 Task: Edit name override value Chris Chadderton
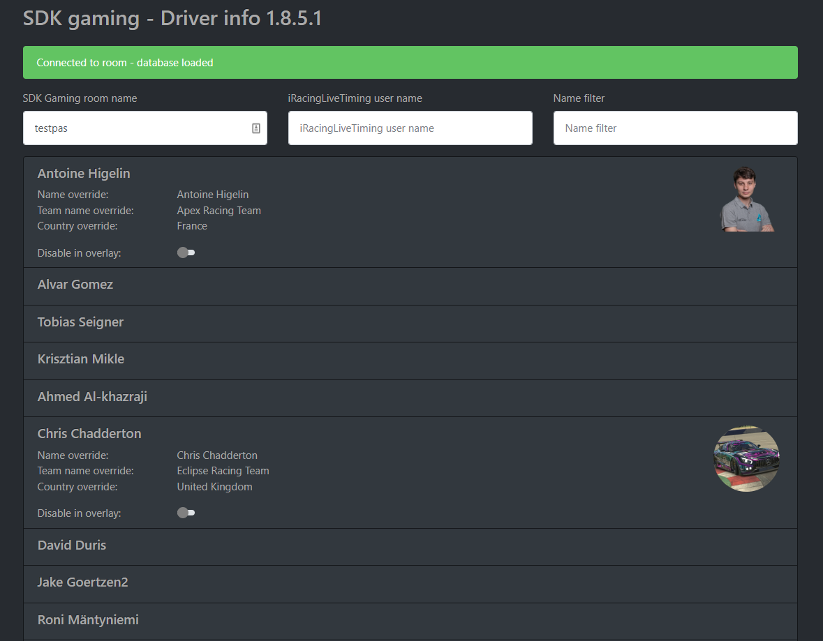[x=217, y=455]
